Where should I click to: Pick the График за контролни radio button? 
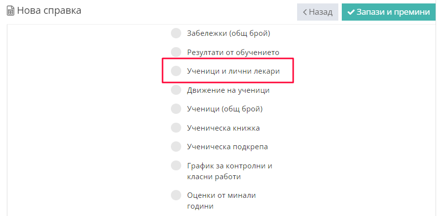tap(176, 165)
